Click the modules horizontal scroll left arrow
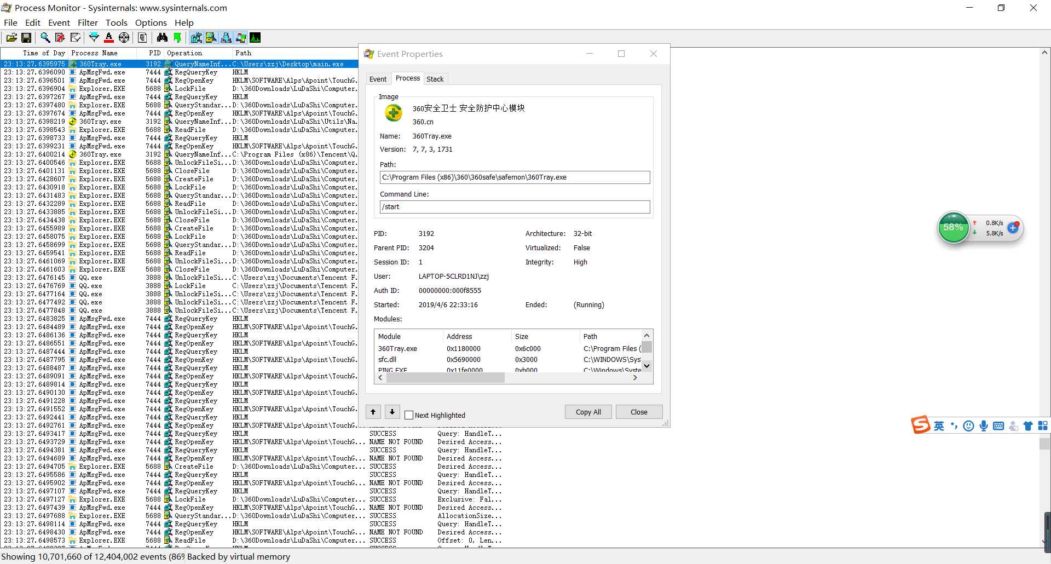 click(380, 377)
